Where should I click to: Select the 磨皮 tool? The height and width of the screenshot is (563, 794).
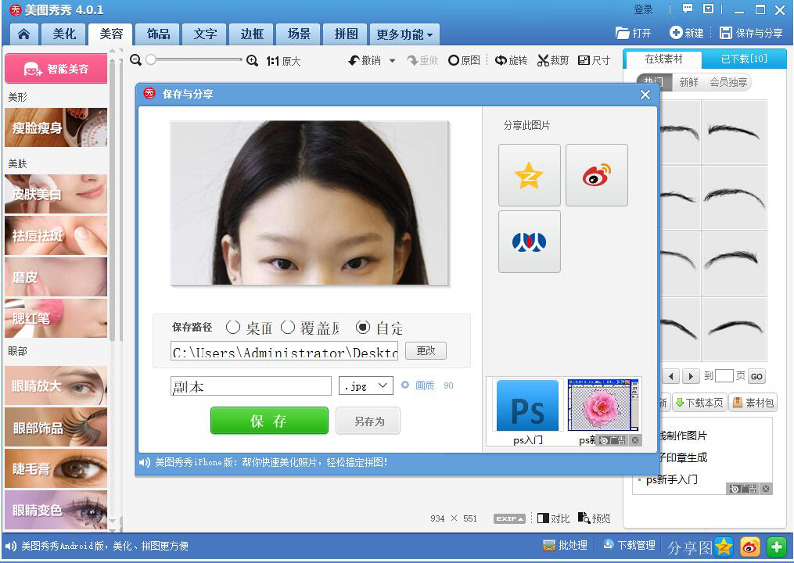(56, 277)
